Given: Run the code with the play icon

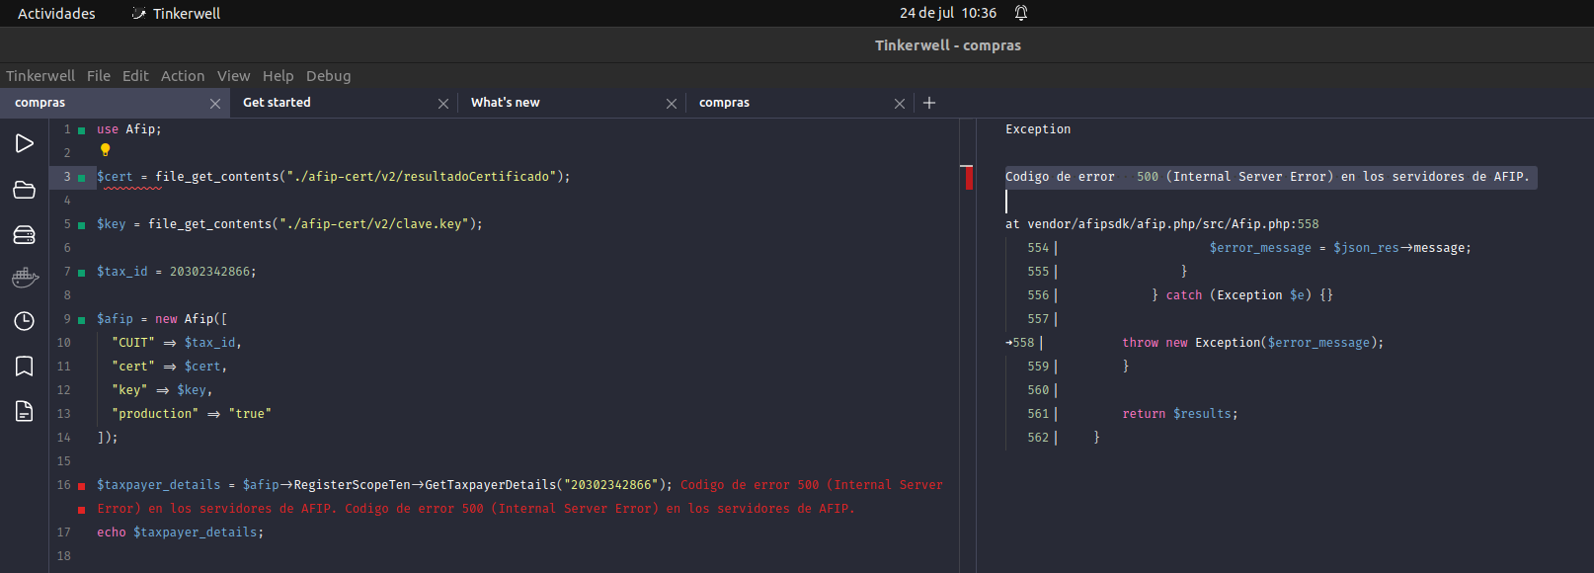Looking at the screenshot, I should (25, 143).
